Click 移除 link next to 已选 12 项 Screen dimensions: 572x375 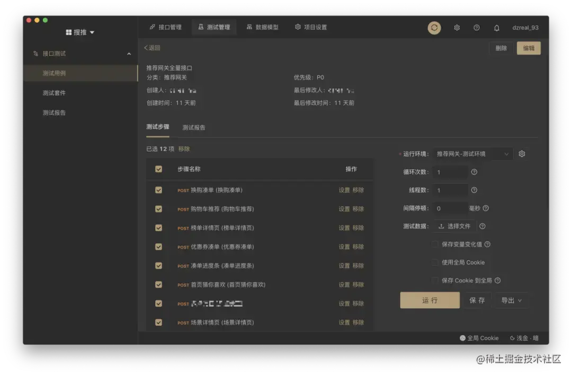(x=184, y=149)
